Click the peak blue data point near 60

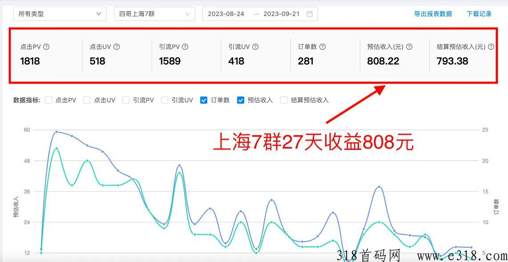click(x=56, y=132)
